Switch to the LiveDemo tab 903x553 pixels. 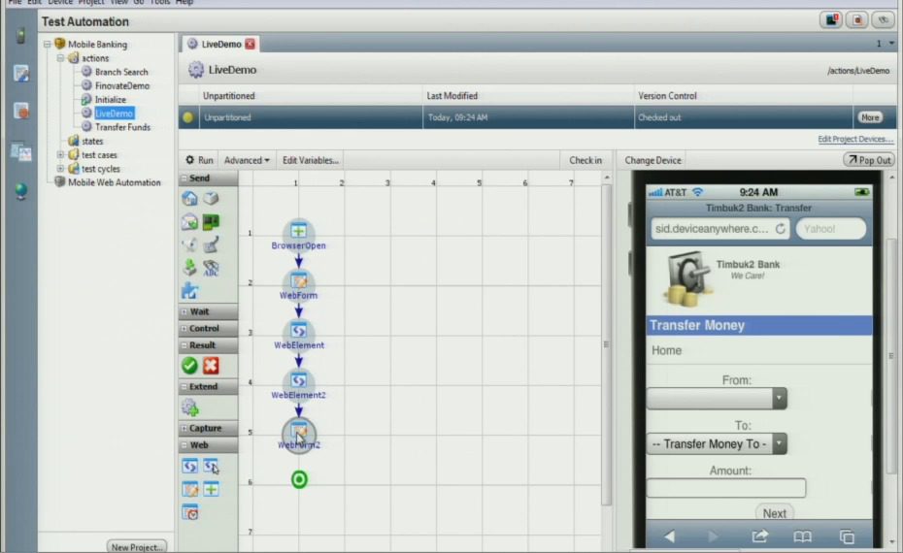[221, 45]
